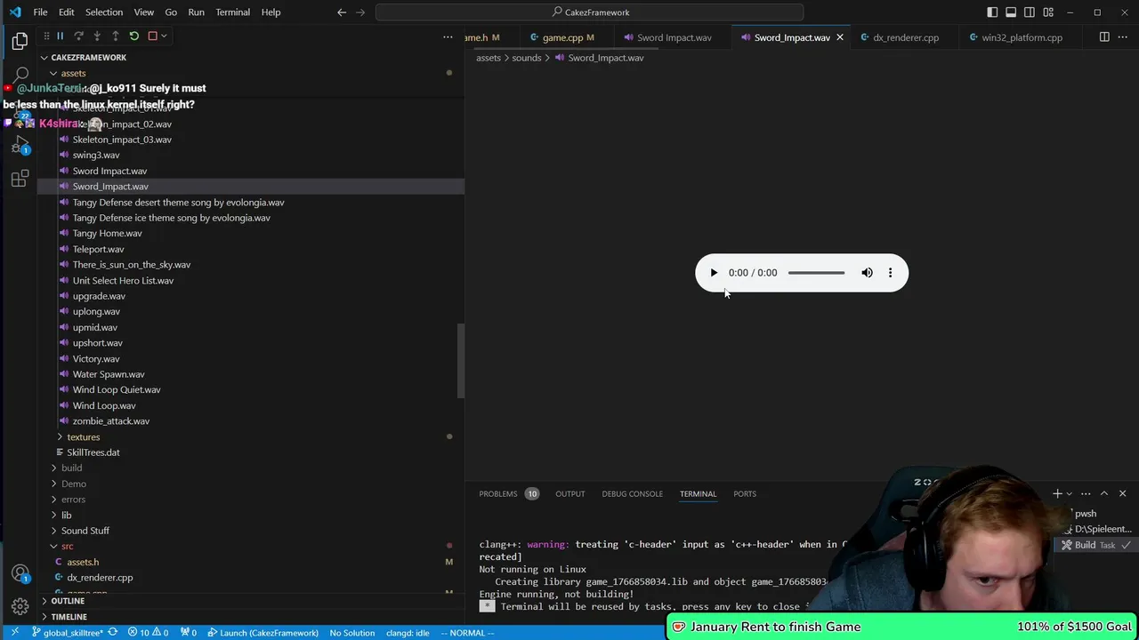Viewport: 1139px width, 640px height.
Task: Toggle the primary side bar visibility
Action: point(992,12)
